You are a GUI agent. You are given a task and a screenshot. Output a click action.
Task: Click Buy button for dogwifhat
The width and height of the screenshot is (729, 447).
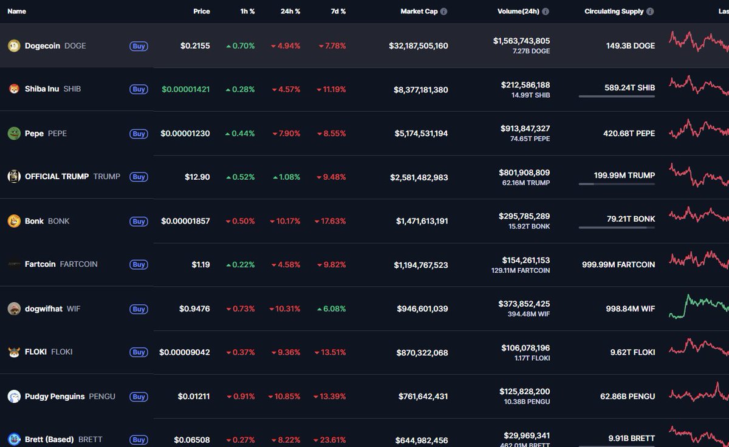(139, 309)
